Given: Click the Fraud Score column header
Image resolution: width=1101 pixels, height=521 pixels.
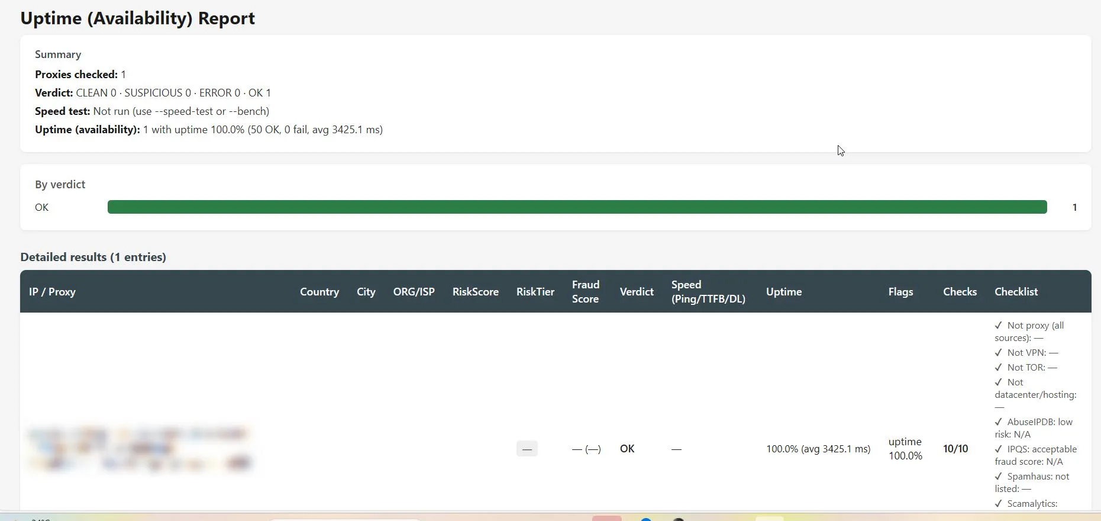Looking at the screenshot, I should point(586,292).
